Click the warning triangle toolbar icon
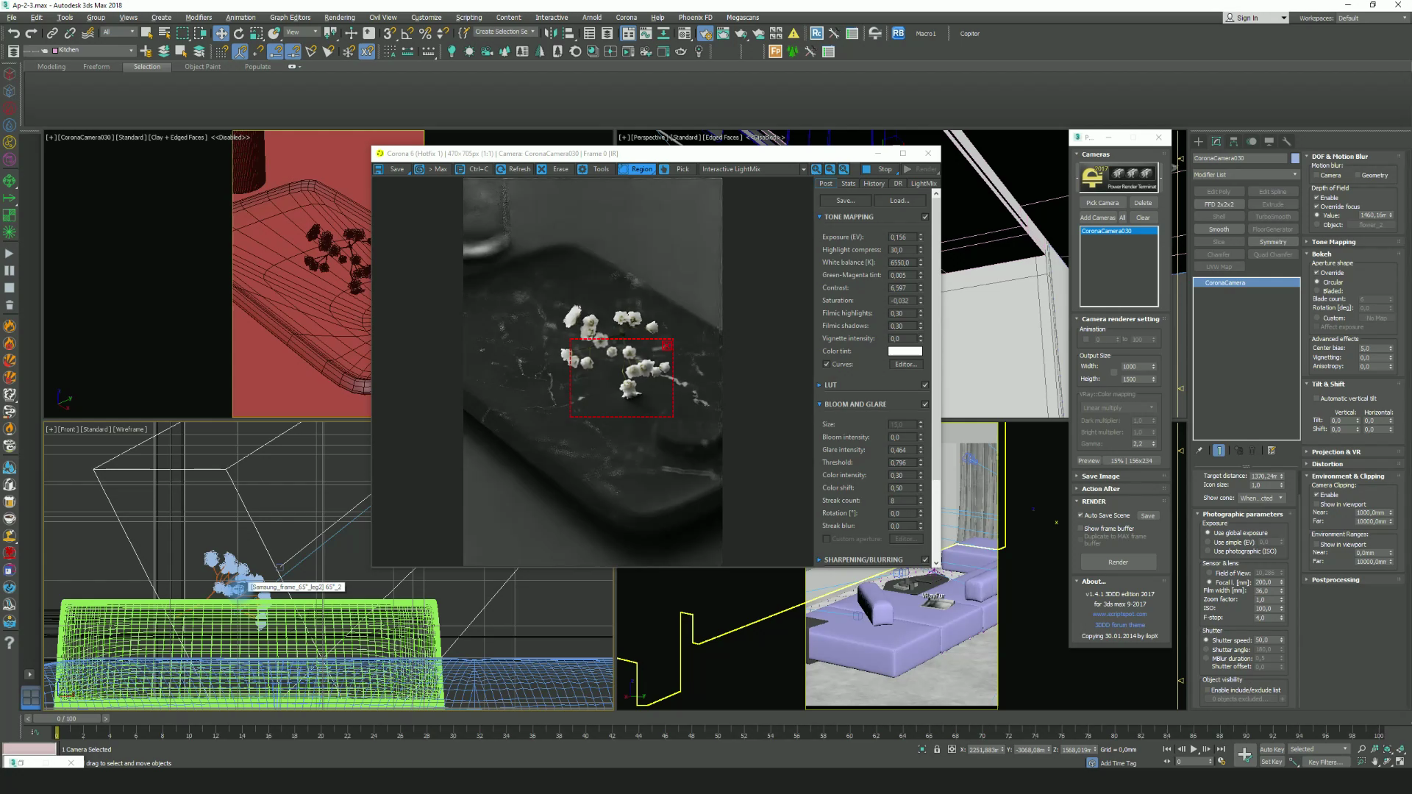Image resolution: width=1412 pixels, height=794 pixels. click(794, 33)
